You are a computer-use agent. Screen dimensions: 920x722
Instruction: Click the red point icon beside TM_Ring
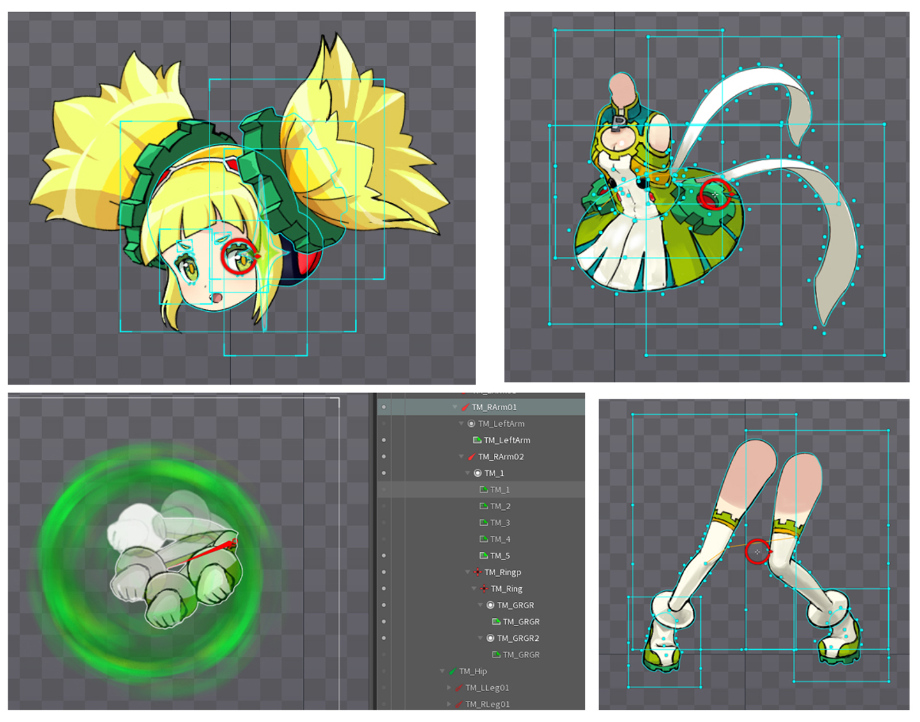pyautogui.click(x=484, y=589)
